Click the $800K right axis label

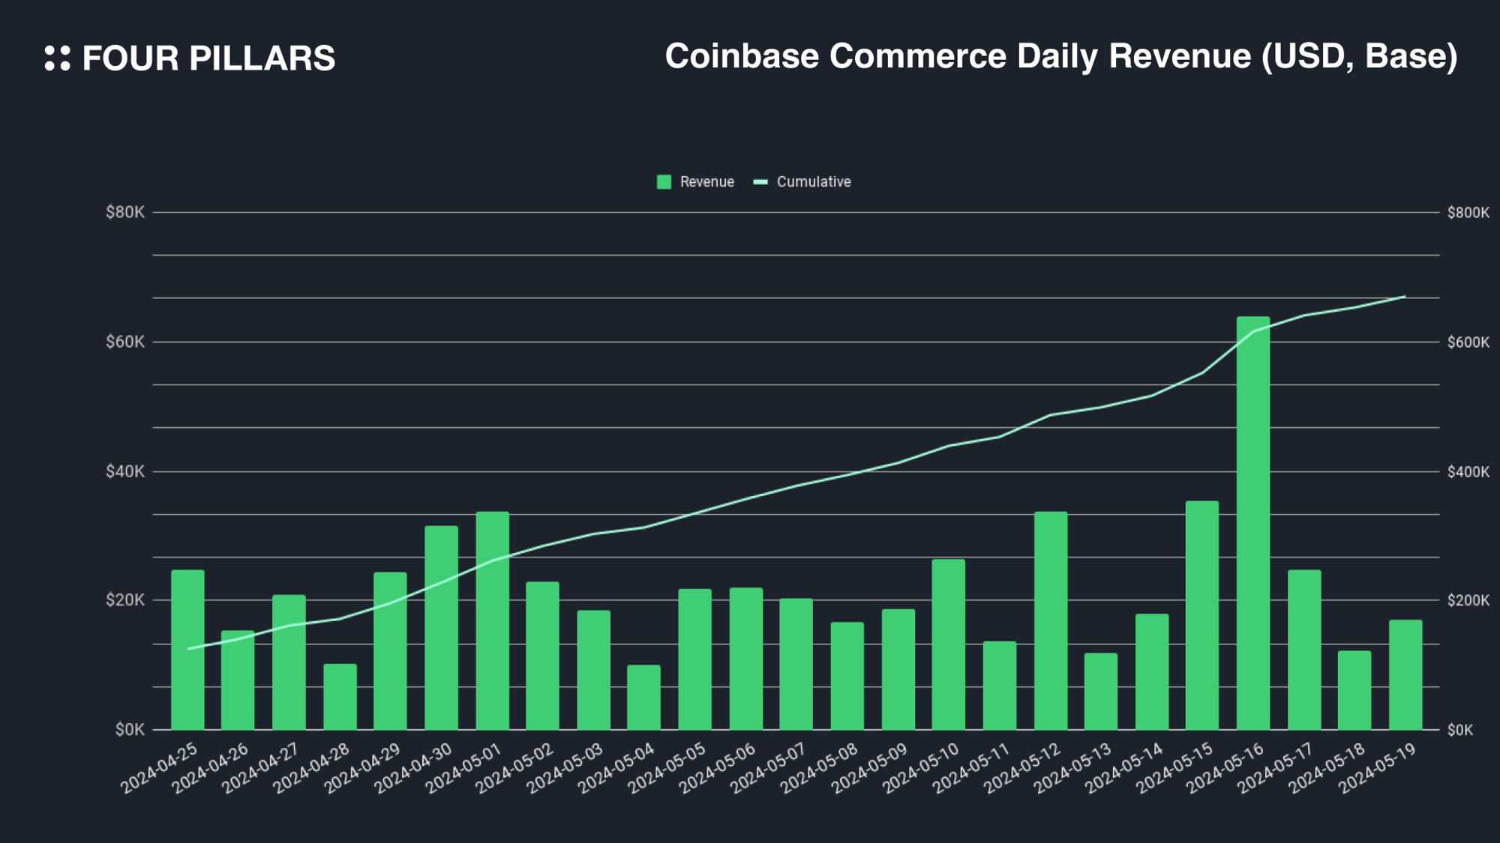coord(1468,213)
